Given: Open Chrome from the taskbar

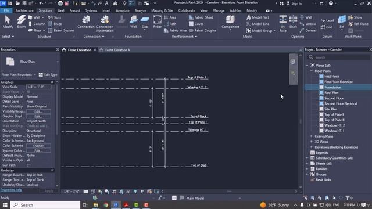Looking at the screenshot, I should [x=106, y=205].
